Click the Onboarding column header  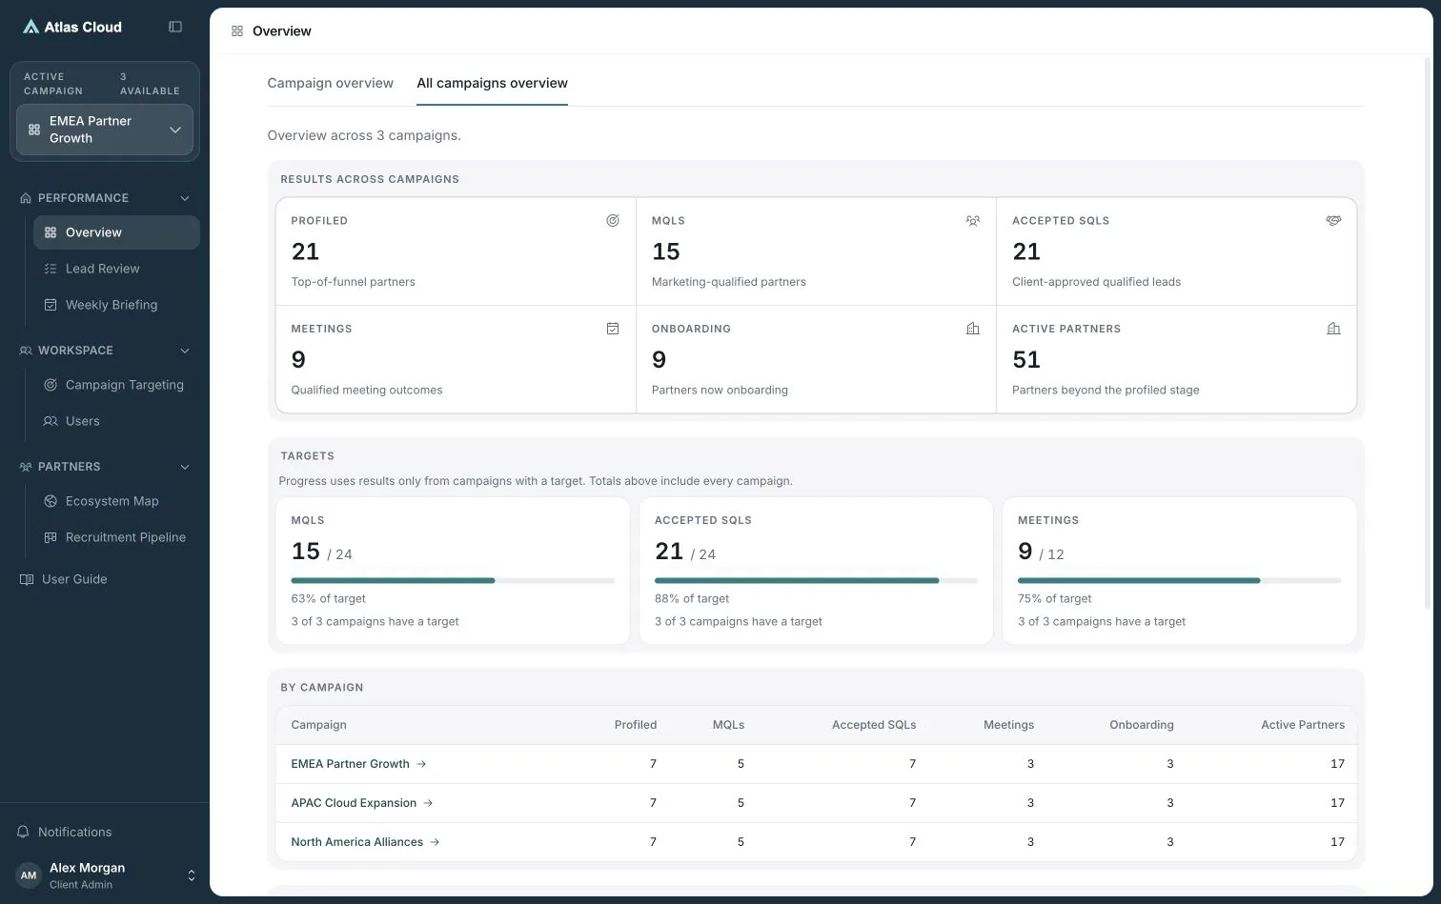coord(1142,725)
